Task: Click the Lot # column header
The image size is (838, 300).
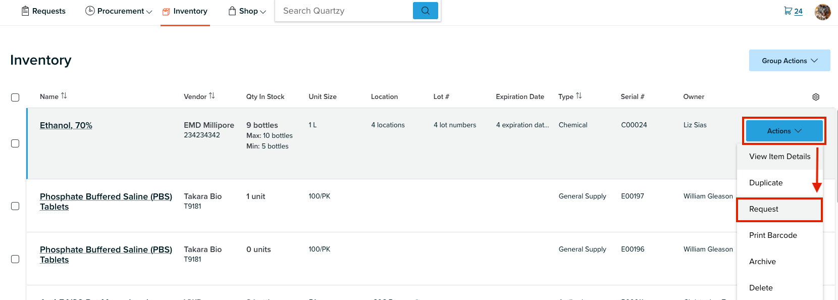Action: click(441, 96)
